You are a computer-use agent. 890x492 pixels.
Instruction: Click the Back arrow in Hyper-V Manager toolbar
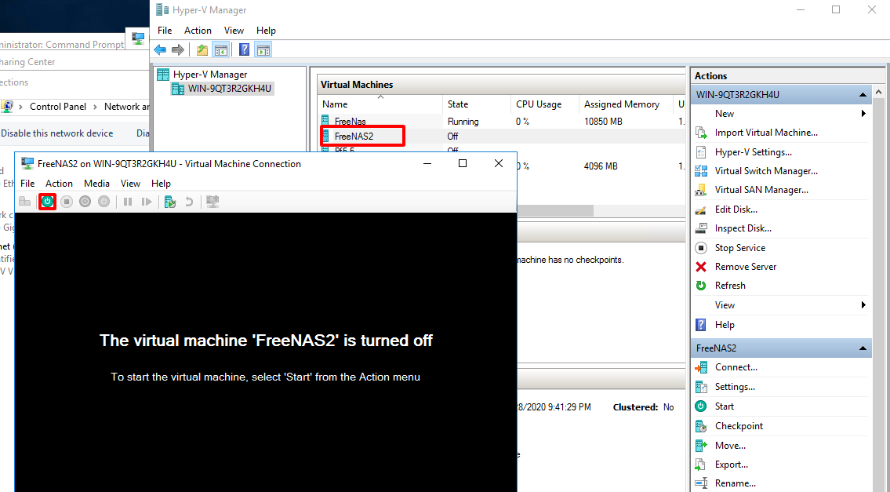coord(160,50)
